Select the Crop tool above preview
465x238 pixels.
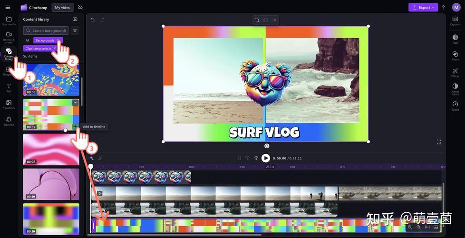[257, 20]
